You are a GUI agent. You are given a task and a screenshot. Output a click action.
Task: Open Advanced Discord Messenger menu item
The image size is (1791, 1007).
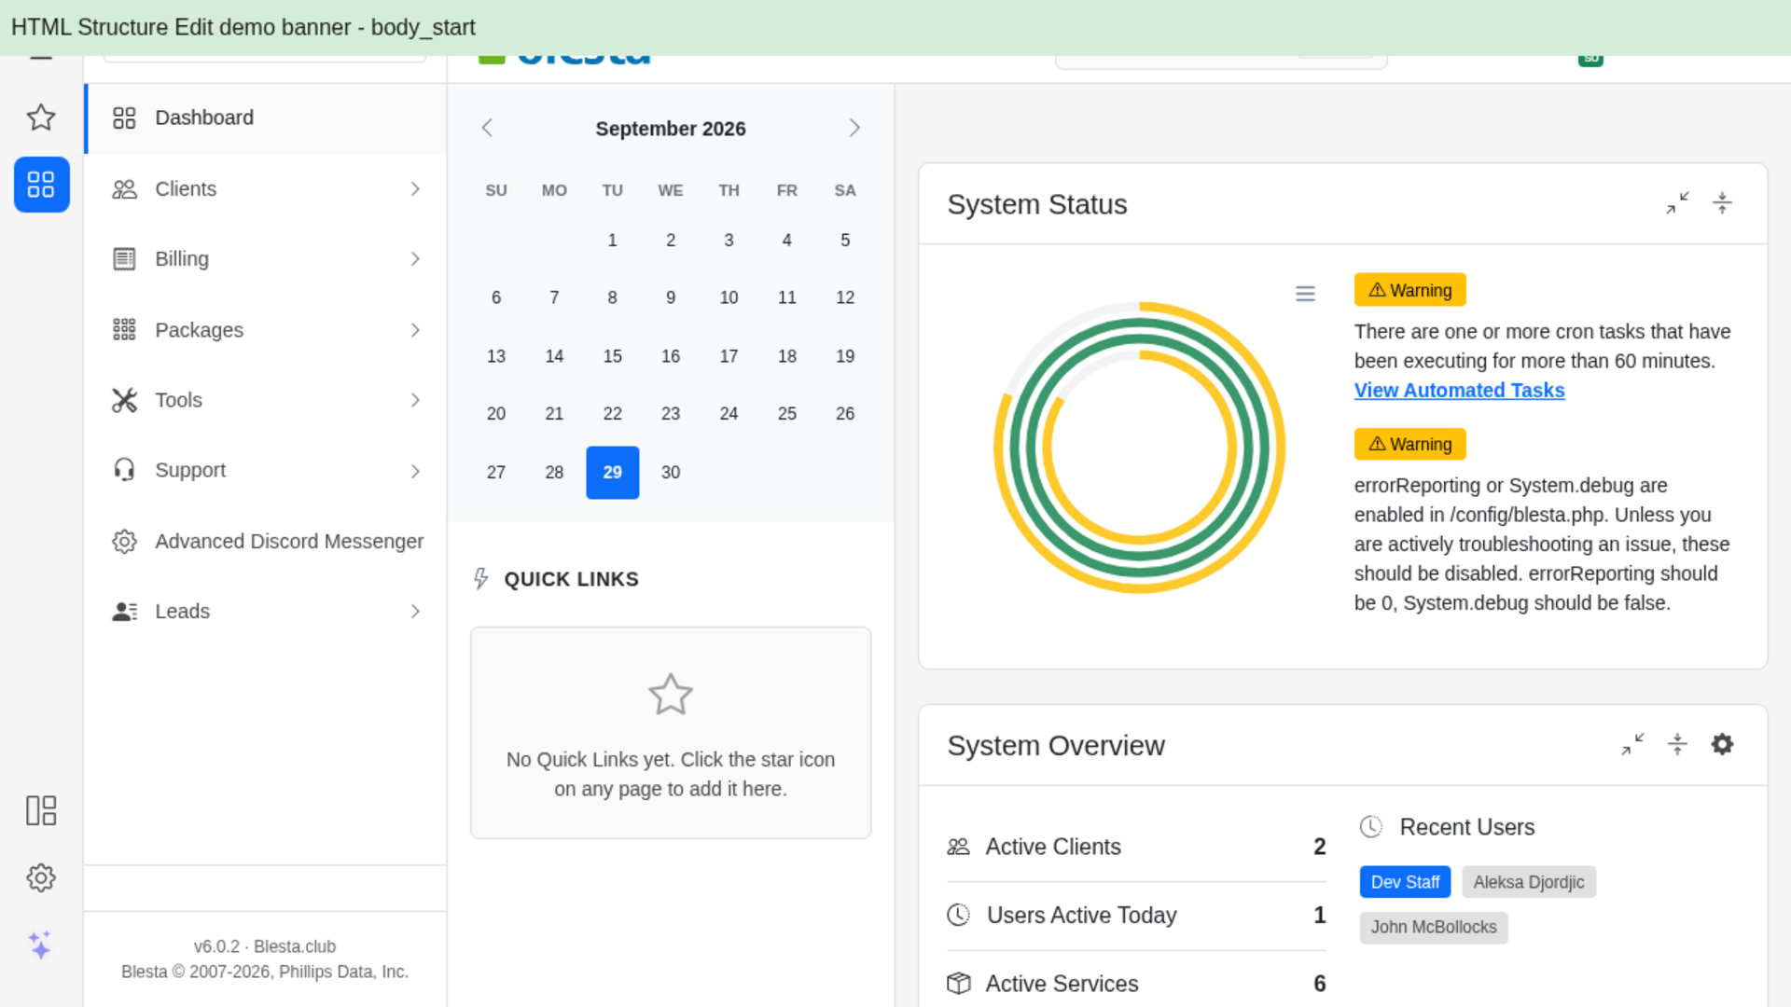(x=266, y=542)
